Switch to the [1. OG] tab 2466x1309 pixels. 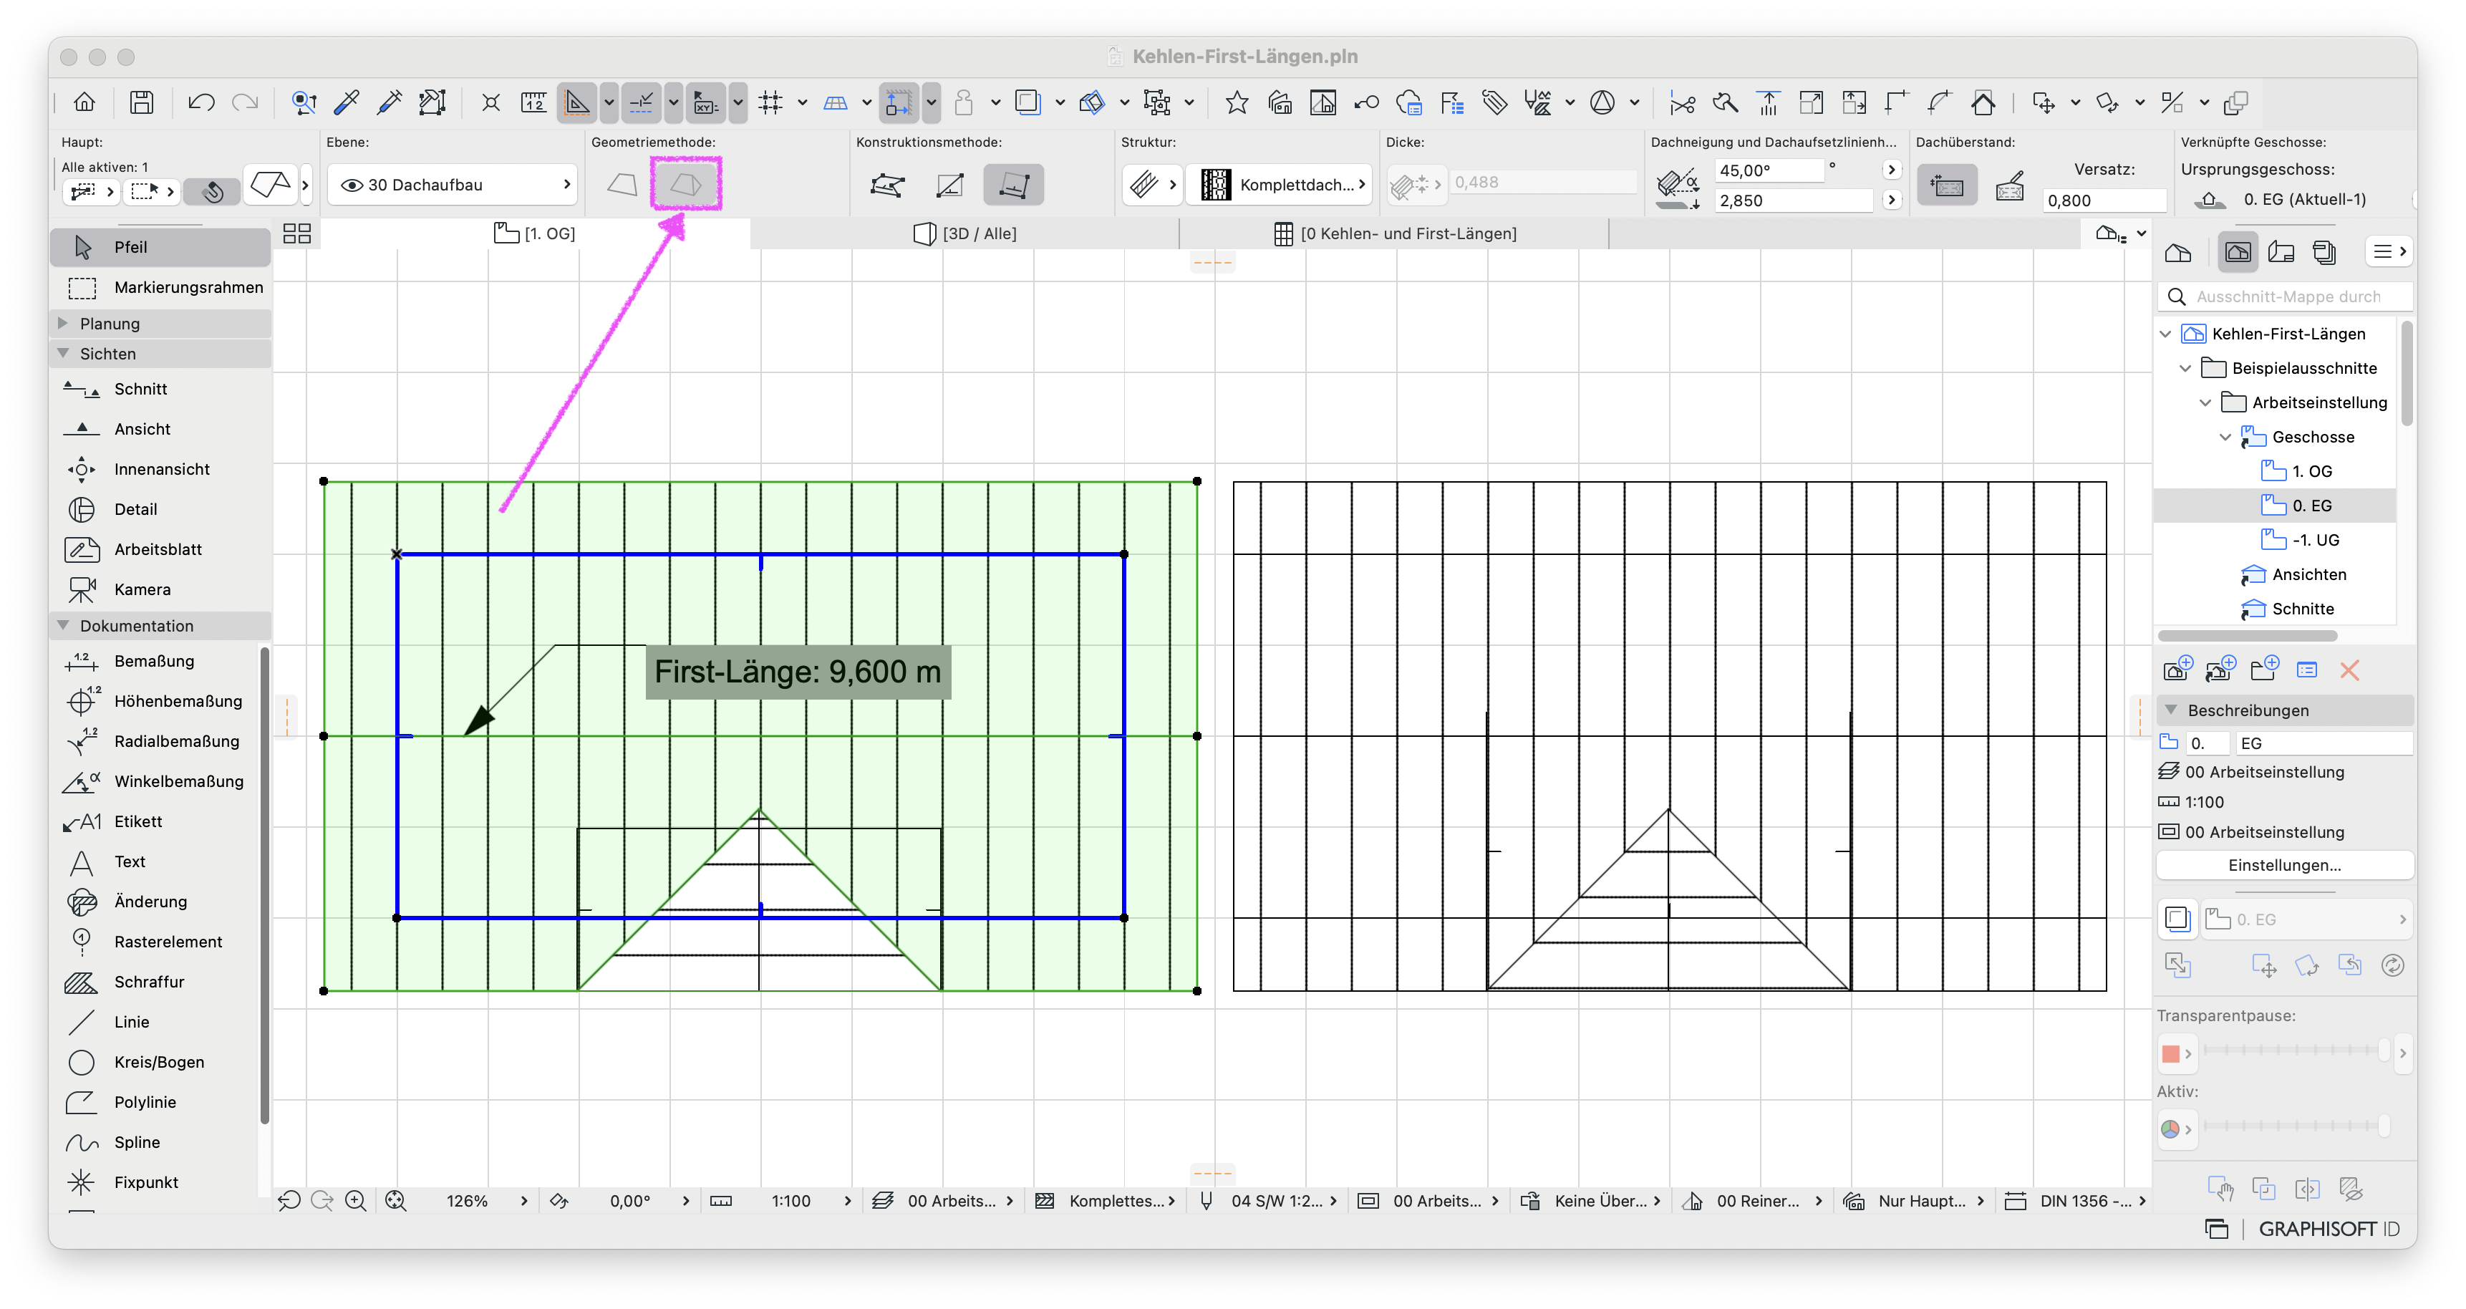click(x=535, y=233)
